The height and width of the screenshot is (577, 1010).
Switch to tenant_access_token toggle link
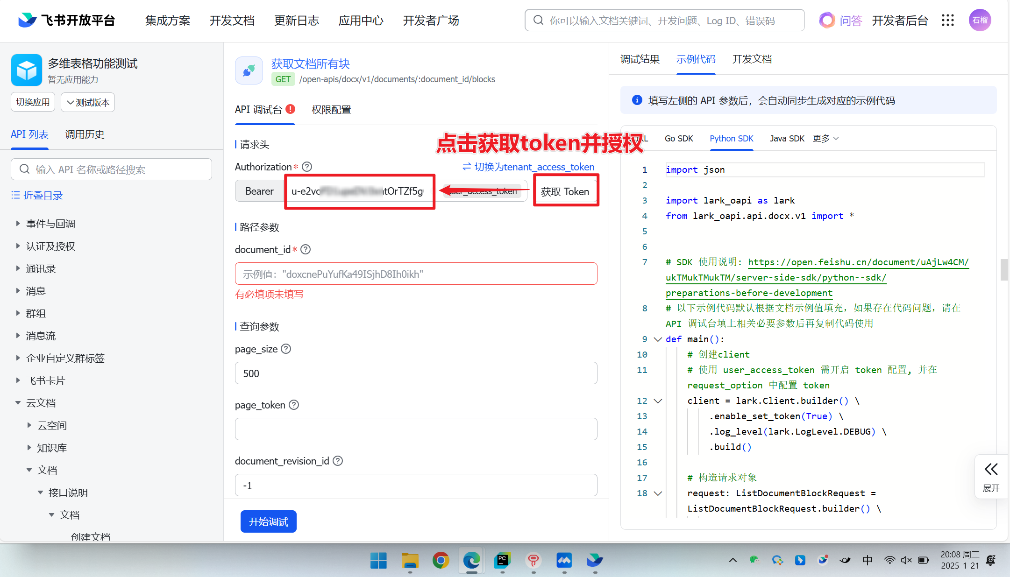coord(528,167)
